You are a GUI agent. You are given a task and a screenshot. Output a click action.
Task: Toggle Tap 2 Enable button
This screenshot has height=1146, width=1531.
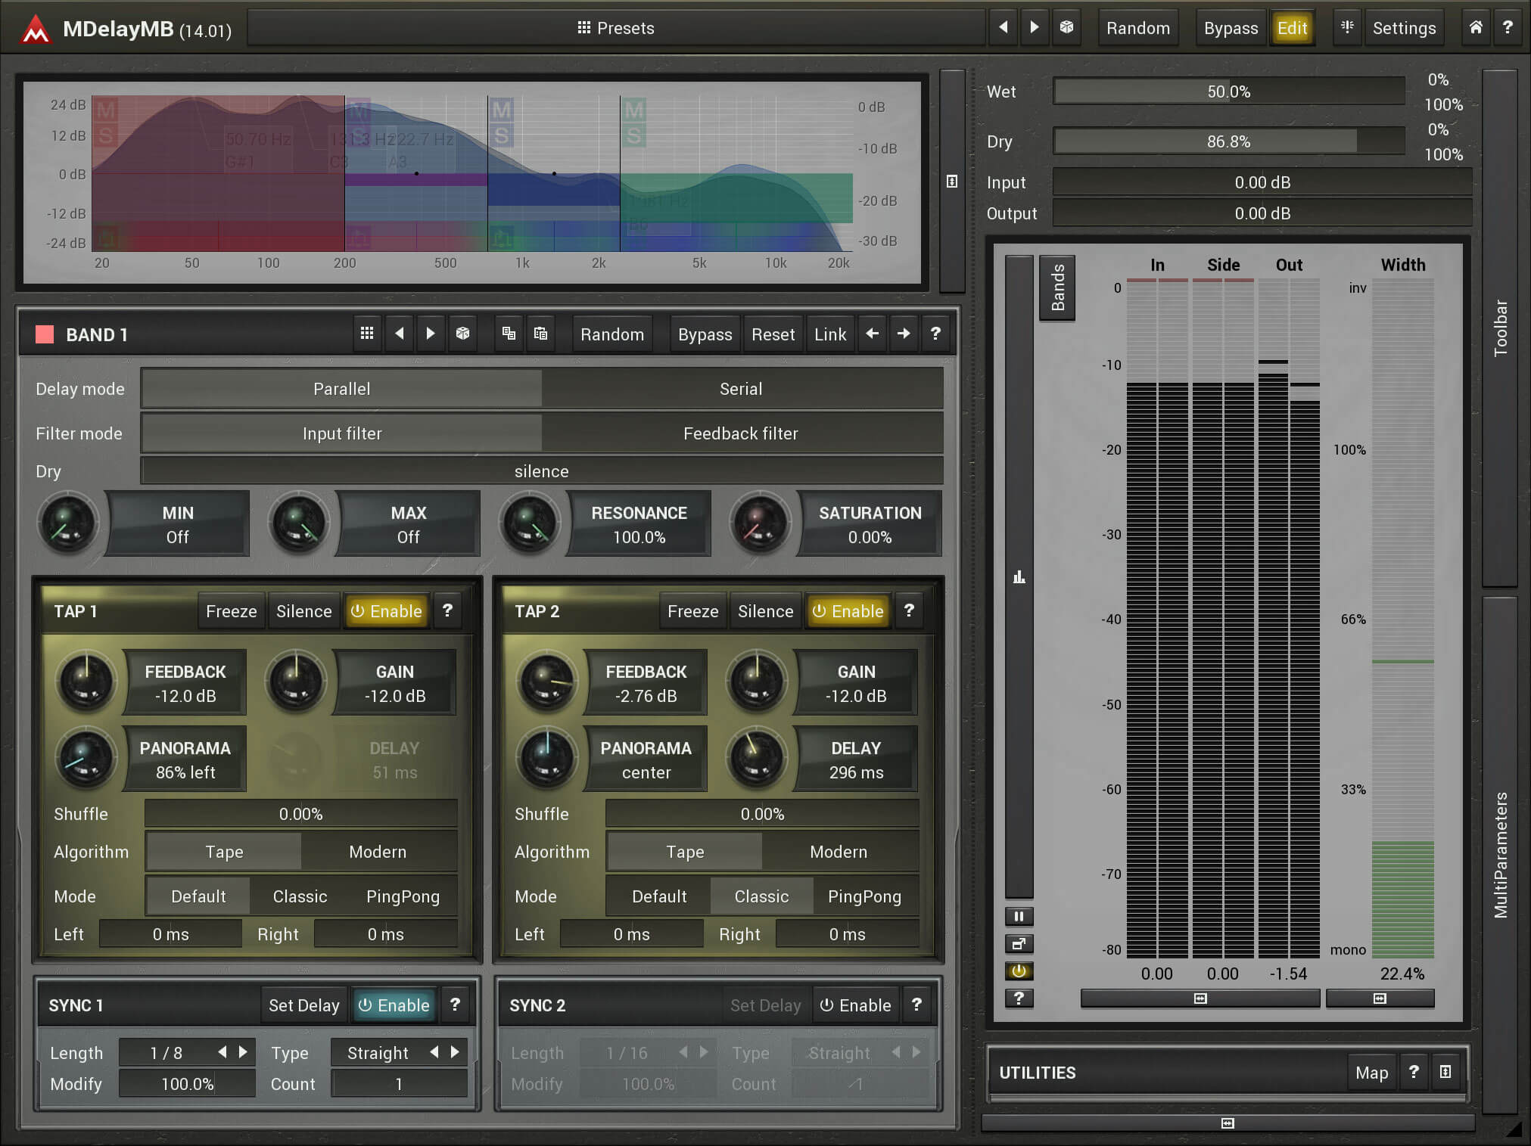(848, 611)
